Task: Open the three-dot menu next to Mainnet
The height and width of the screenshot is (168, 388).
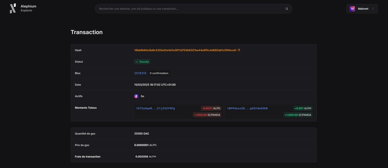Action: 373,9
